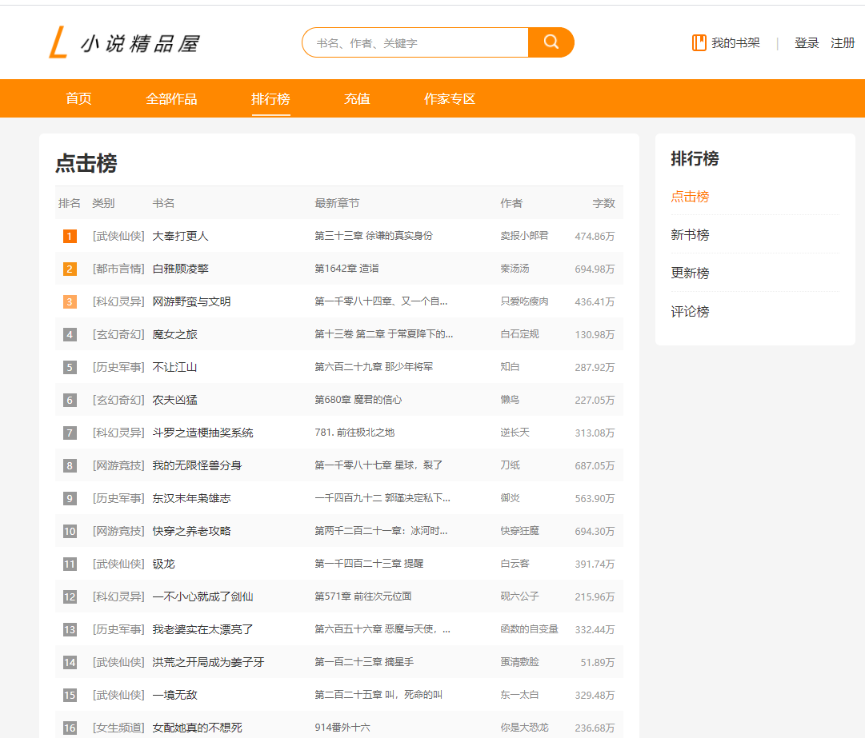Screen dimensions: 865x738
Task: Click the rank 1 orange badge
Action: click(70, 236)
